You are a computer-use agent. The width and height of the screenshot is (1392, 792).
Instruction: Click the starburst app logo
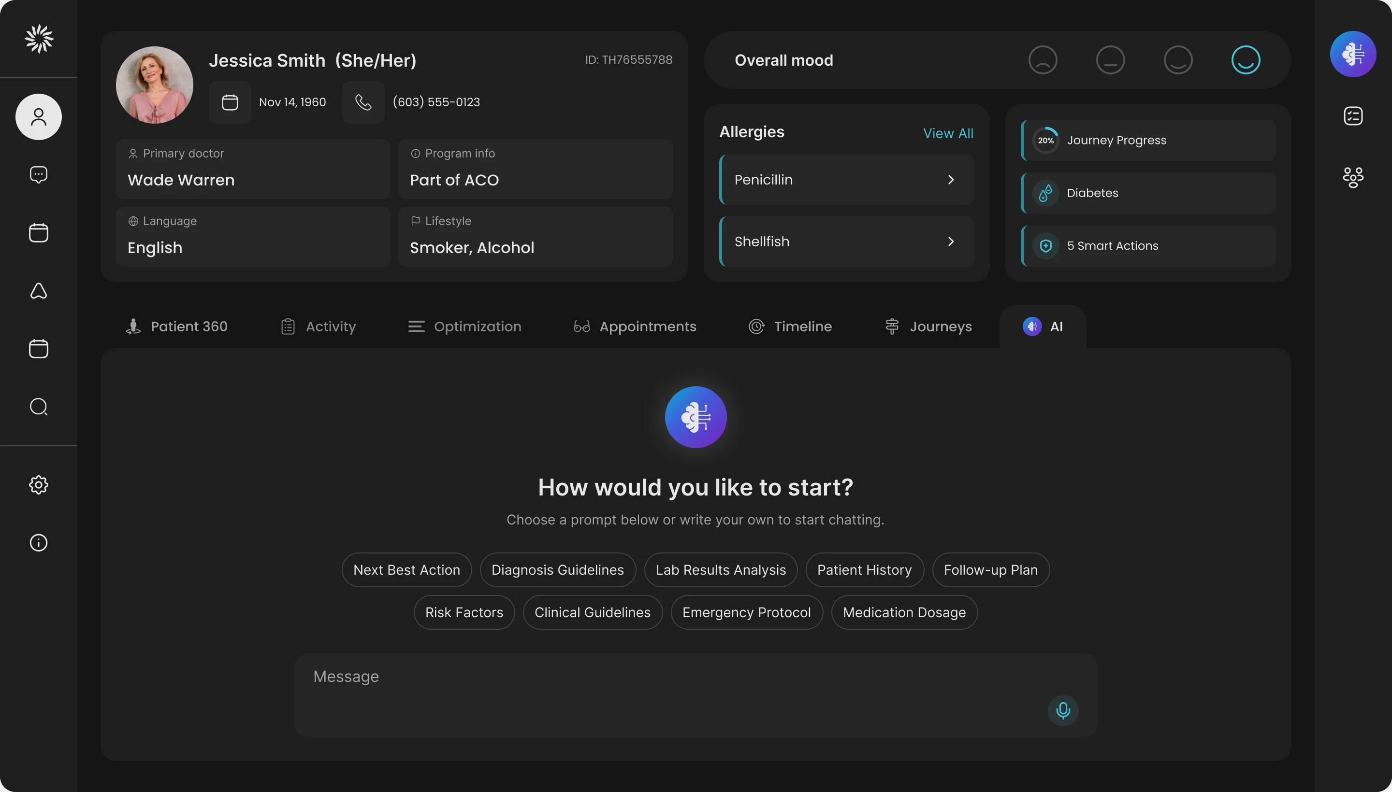tap(39, 39)
